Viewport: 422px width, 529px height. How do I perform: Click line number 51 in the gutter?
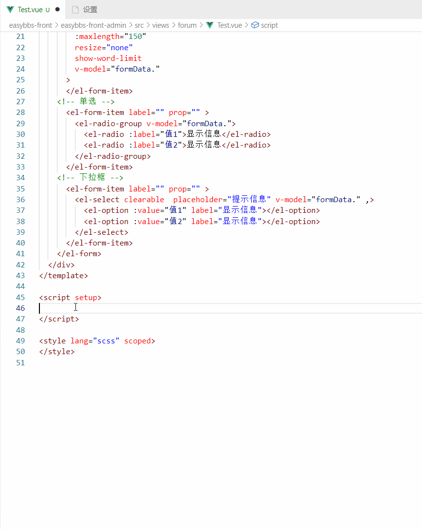[20, 363]
